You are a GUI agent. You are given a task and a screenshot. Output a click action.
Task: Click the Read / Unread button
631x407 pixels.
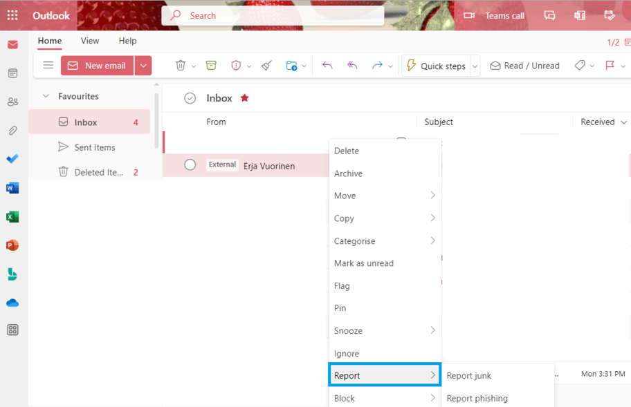point(524,66)
